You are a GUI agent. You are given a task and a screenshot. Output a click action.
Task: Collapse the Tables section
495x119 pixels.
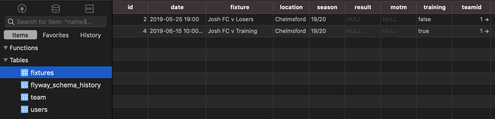click(x=6, y=60)
